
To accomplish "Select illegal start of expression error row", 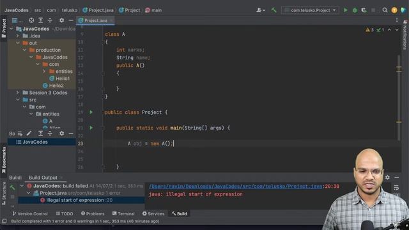I will 81,200.
